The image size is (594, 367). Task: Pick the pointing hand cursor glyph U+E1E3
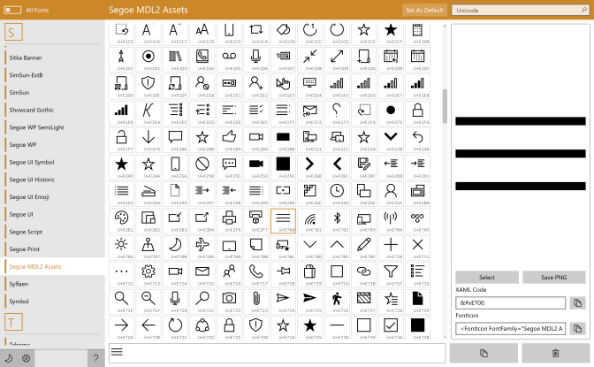[x=283, y=86]
